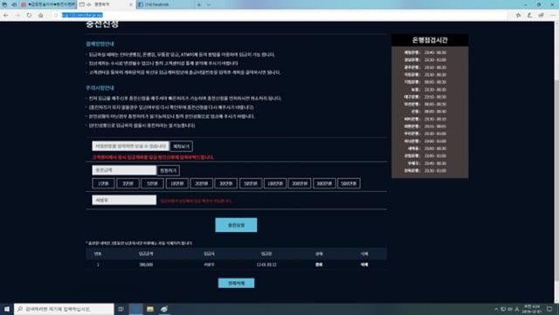Screen dimensions: 559x315
Task: Open the Task View taskbar icon
Action: [x=121, y=309]
